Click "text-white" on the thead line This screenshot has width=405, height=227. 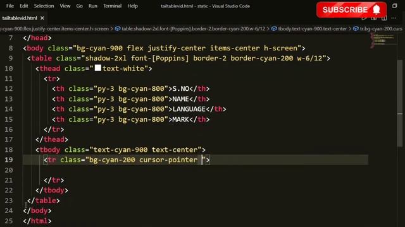coord(123,69)
